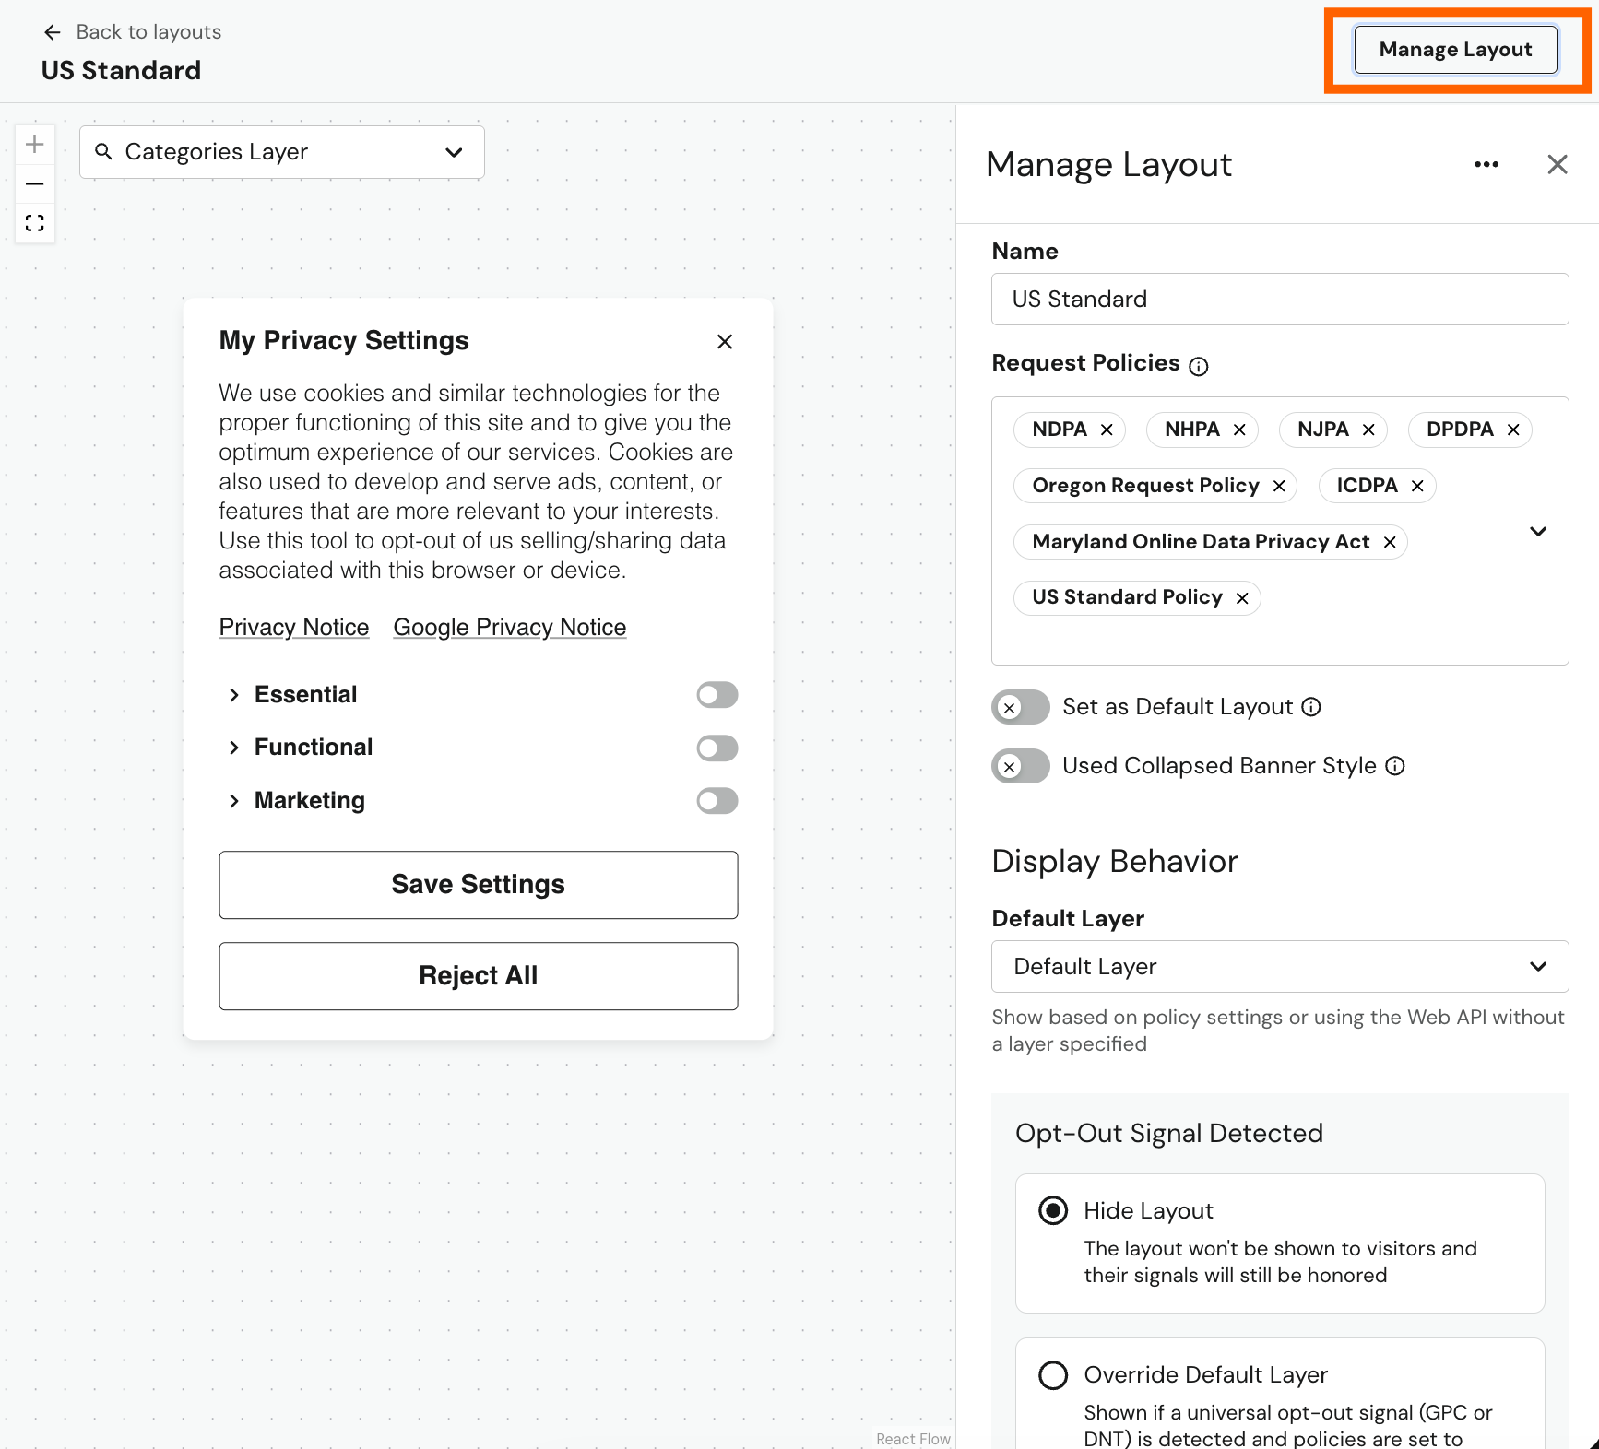Image resolution: width=1599 pixels, height=1449 pixels.
Task: Remove the ICDPA policy chip
Action: click(1417, 486)
